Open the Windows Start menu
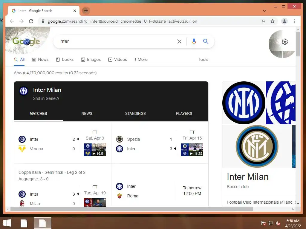The width and height of the screenshot is (306, 229). point(7,223)
